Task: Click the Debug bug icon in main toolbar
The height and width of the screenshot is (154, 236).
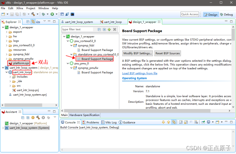Action: 43,14
